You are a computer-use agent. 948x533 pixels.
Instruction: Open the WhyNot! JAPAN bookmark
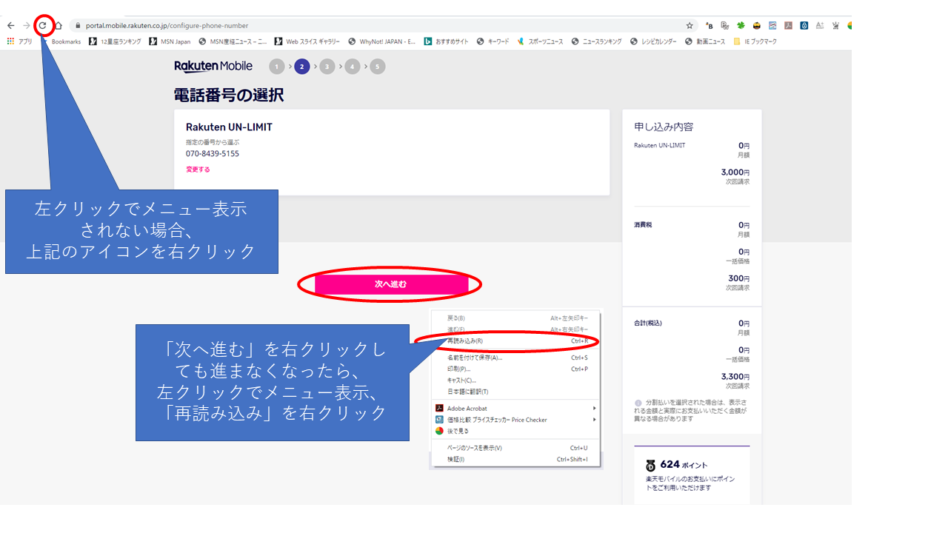(x=382, y=41)
